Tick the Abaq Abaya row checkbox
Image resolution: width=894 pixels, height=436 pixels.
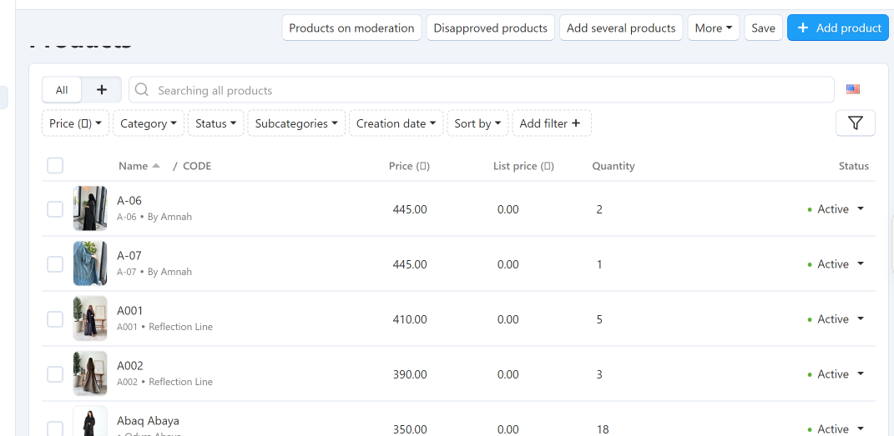point(55,428)
